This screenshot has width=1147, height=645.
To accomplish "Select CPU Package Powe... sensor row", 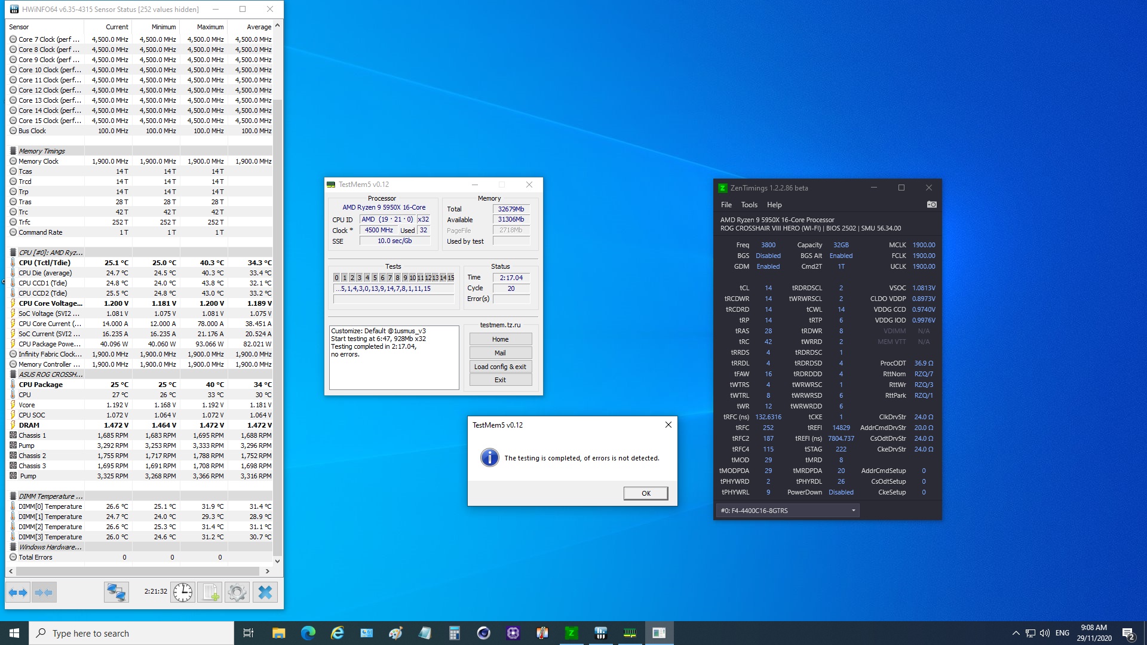I will 140,344.
